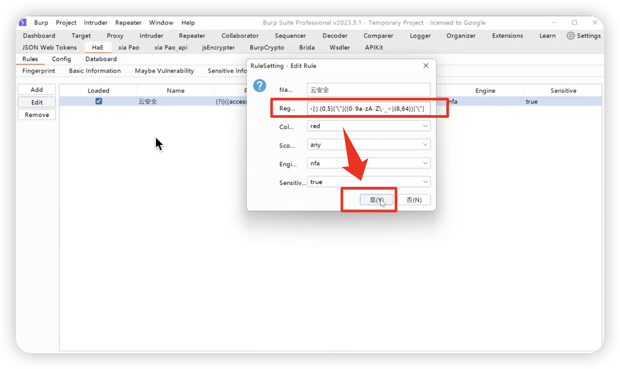Cancel with the 否(N) button
Image resolution: width=620 pixels, height=369 pixels.
pos(414,200)
